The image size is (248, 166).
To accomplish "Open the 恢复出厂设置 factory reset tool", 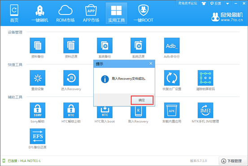I will pyautogui.click(x=172, y=78).
